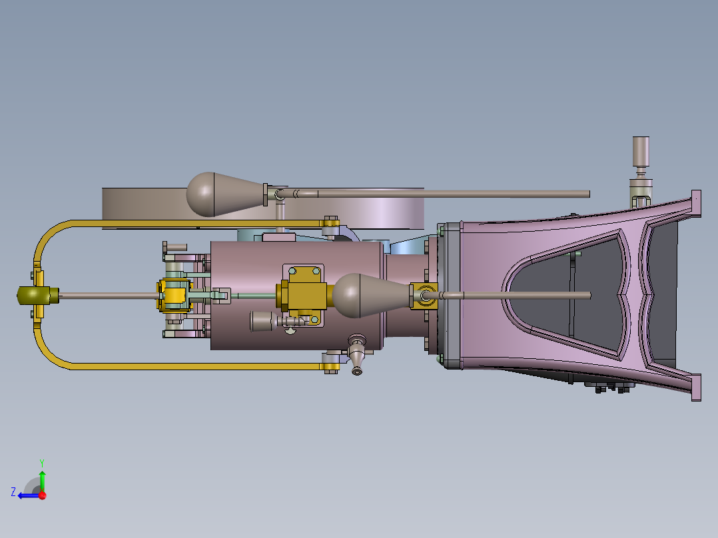Select the top bar of the brass U-frame
Screen dimensions: 718x538
[x=197, y=224]
